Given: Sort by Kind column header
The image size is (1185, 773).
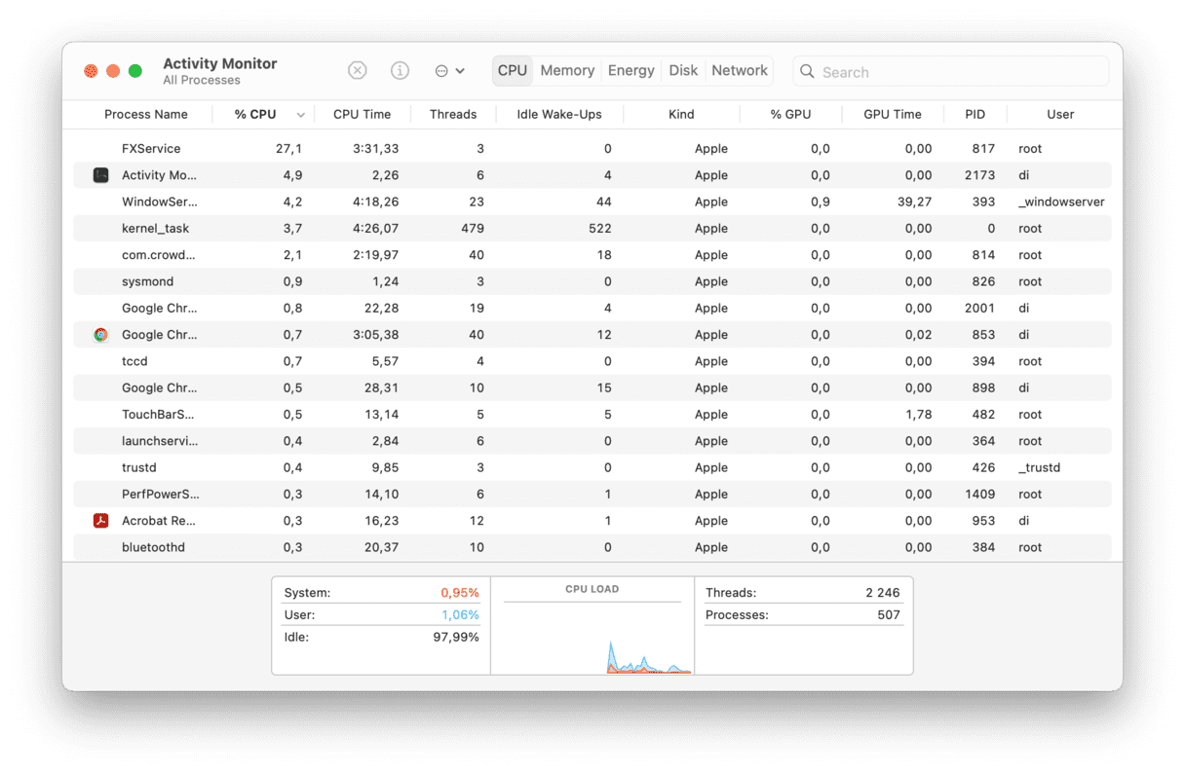Looking at the screenshot, I should 681,114.
